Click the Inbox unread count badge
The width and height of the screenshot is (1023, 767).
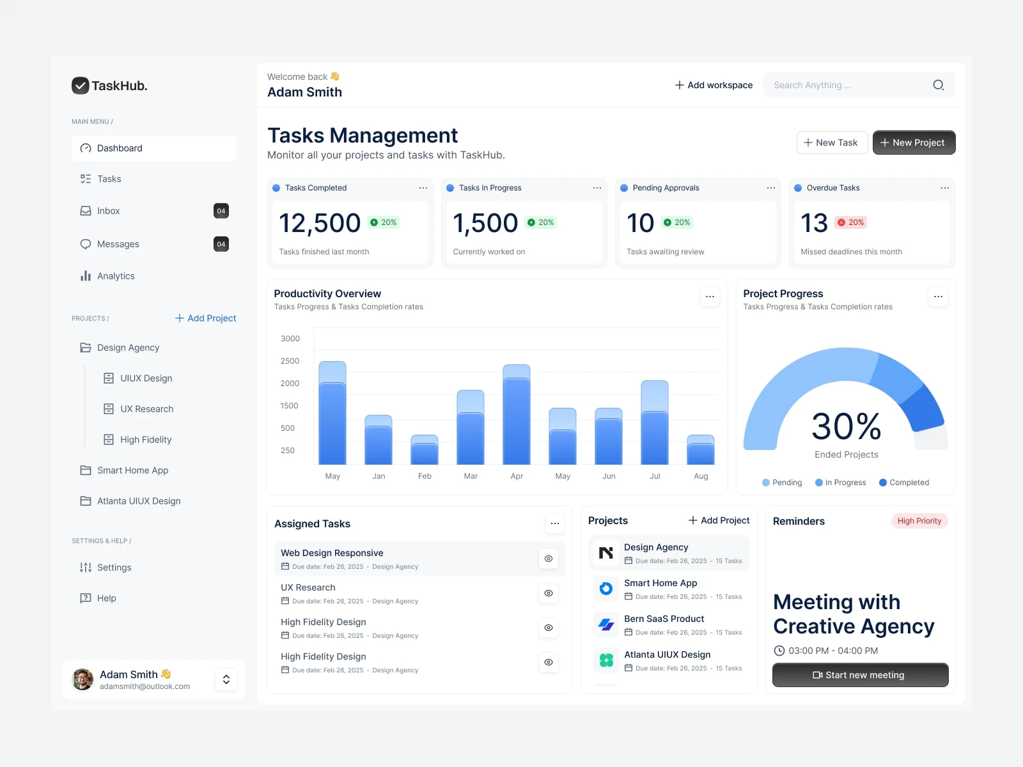221,211
